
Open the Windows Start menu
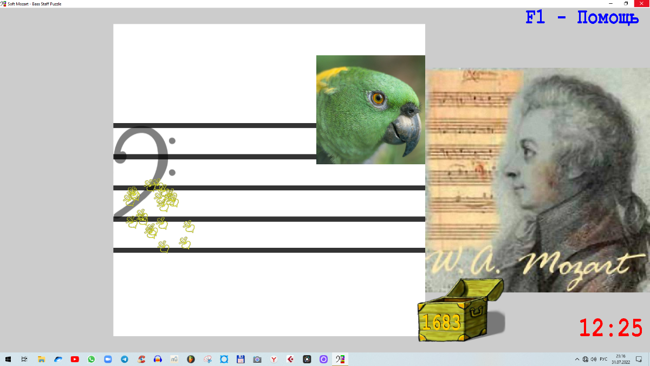[9, 359]
